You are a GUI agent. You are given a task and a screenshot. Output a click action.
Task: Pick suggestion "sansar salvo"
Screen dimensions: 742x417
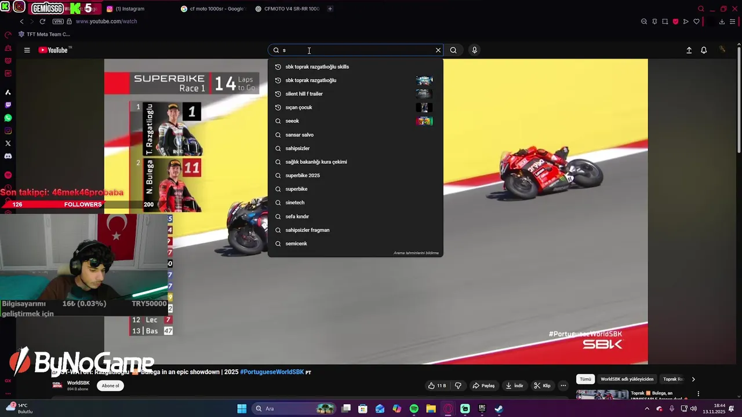pyautogui.click(x=355, y=135)
